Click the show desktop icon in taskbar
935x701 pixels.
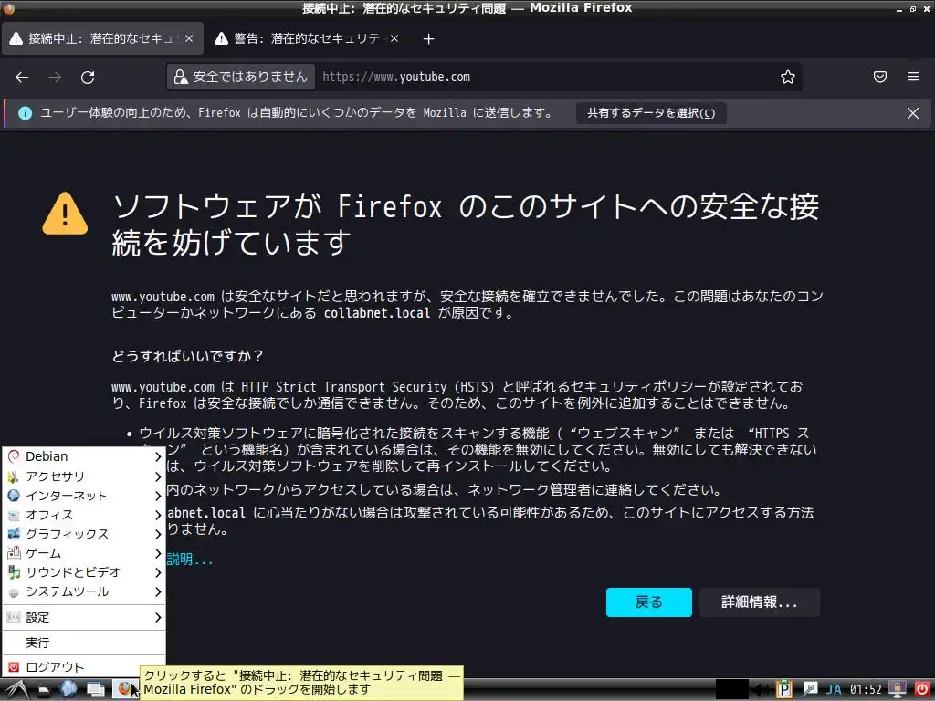[95, 690]
